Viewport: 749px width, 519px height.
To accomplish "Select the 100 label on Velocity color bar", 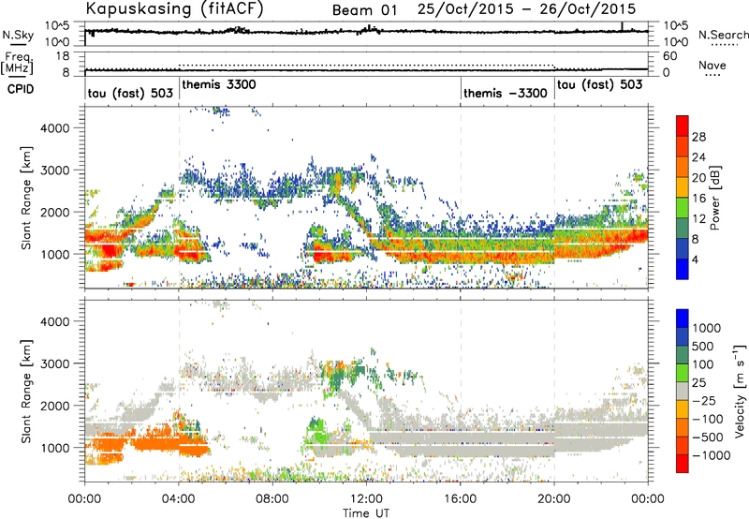I will [x=703, y=364].
